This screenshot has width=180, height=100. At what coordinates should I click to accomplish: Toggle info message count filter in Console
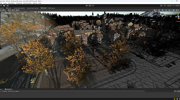(175, 91)
